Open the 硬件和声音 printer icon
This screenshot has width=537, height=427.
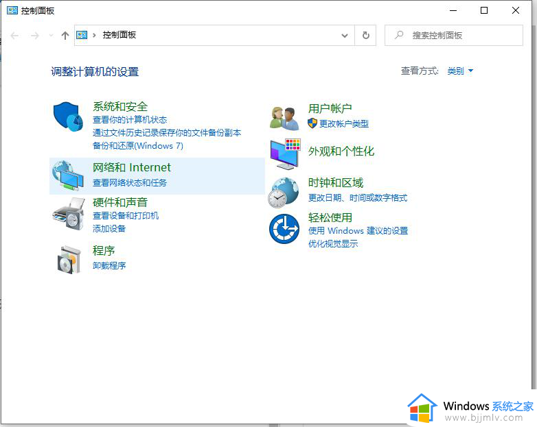(69, 214)
